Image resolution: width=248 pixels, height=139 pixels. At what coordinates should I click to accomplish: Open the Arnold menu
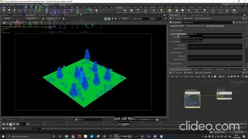click(32, 5)
